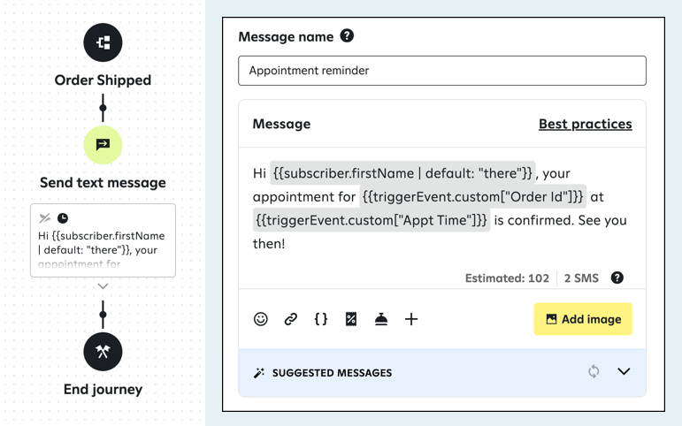Insert a link into the message
The height and width of the screenshot is (426, 682).
pyautogui.click(x=291, y=319)
